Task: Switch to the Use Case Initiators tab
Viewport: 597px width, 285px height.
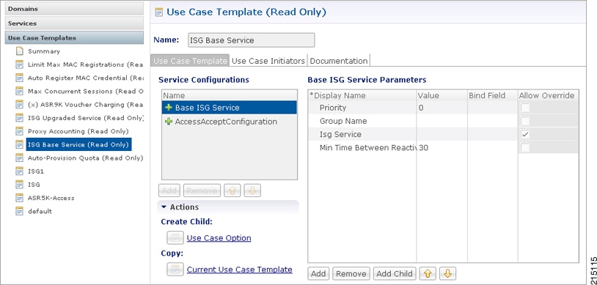Action: tap(268, 61)
